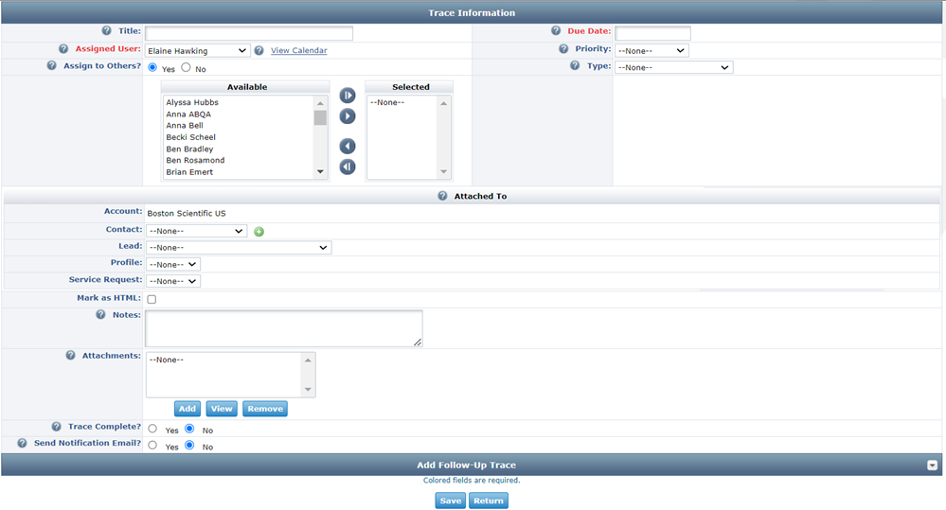Select --None-- entry in Attachments list

(x=167, y=360)
